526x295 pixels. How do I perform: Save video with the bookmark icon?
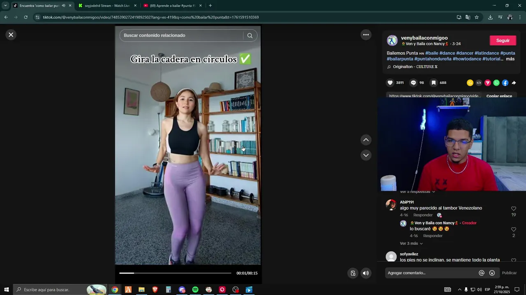434,83
